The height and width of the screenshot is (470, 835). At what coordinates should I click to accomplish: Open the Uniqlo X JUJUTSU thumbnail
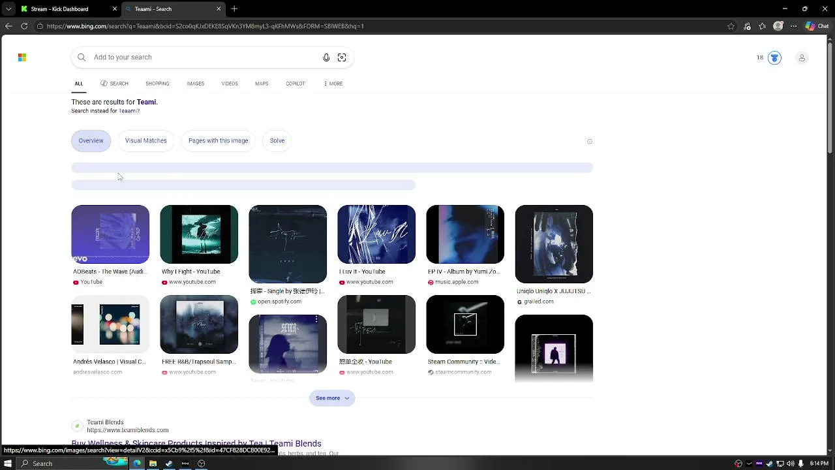[x=554, y=244]
